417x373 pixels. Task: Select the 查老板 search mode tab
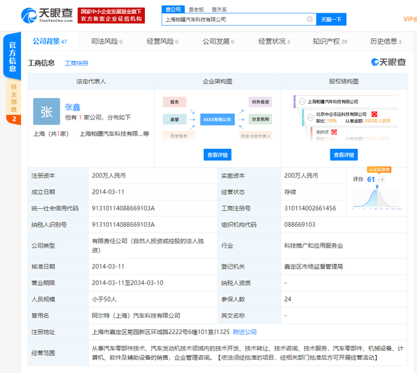[x=196, y=9]
